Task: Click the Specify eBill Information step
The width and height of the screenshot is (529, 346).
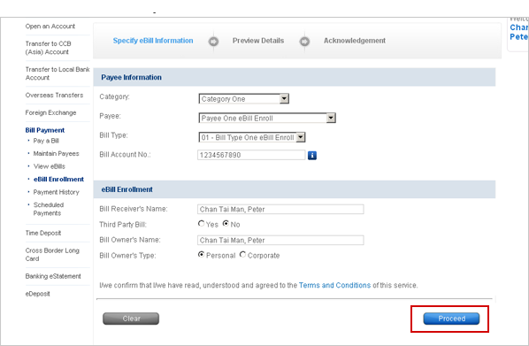Action: click(153, 41)
